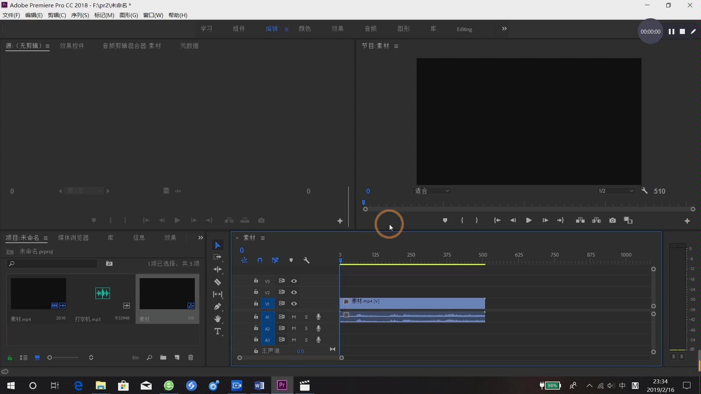The image size is (701, 394).
Task: Open source panel menu icon
Action: 48,46
